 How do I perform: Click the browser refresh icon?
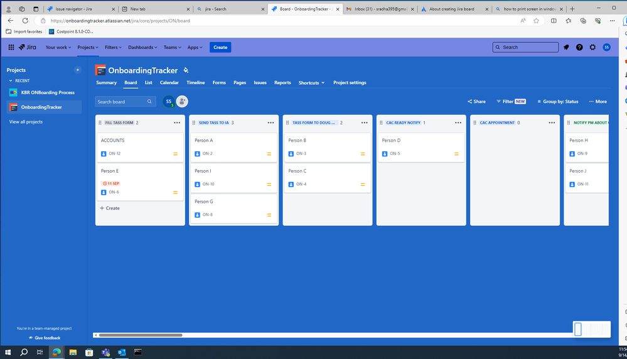pos(25,21)
